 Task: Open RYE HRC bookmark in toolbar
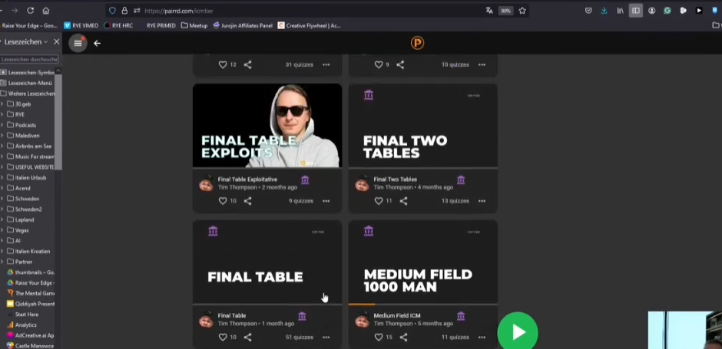tap(118, 26)
